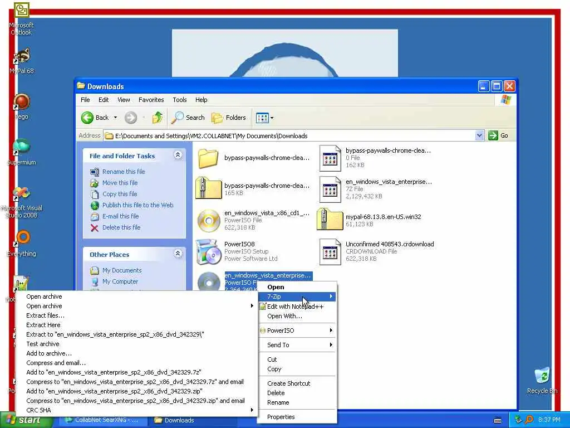Image resolution: width=570 pixels, height=428 pixels.
Task: Select Unconfirmed 408543.crdownload file icon
Action: [330, 252]
